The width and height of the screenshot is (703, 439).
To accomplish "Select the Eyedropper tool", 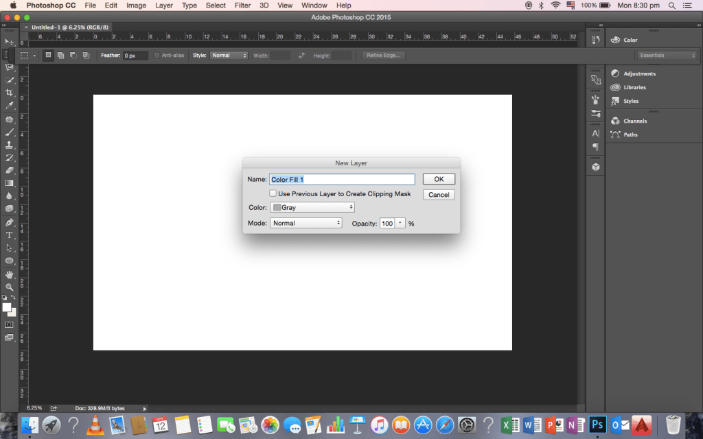I will pos(10,106).
